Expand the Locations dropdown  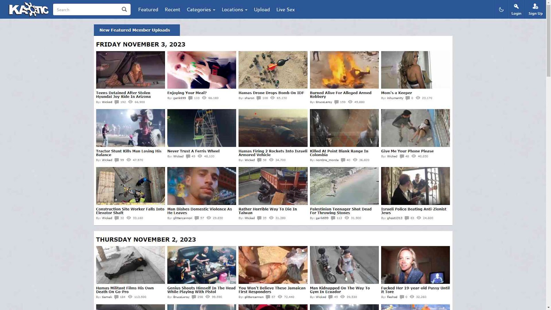[234, 10]
